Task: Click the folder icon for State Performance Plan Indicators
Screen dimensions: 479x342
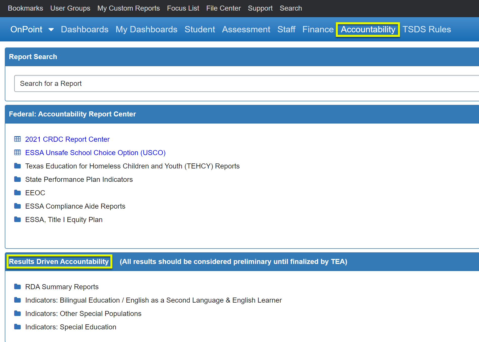Action: [x=17, y=179]
